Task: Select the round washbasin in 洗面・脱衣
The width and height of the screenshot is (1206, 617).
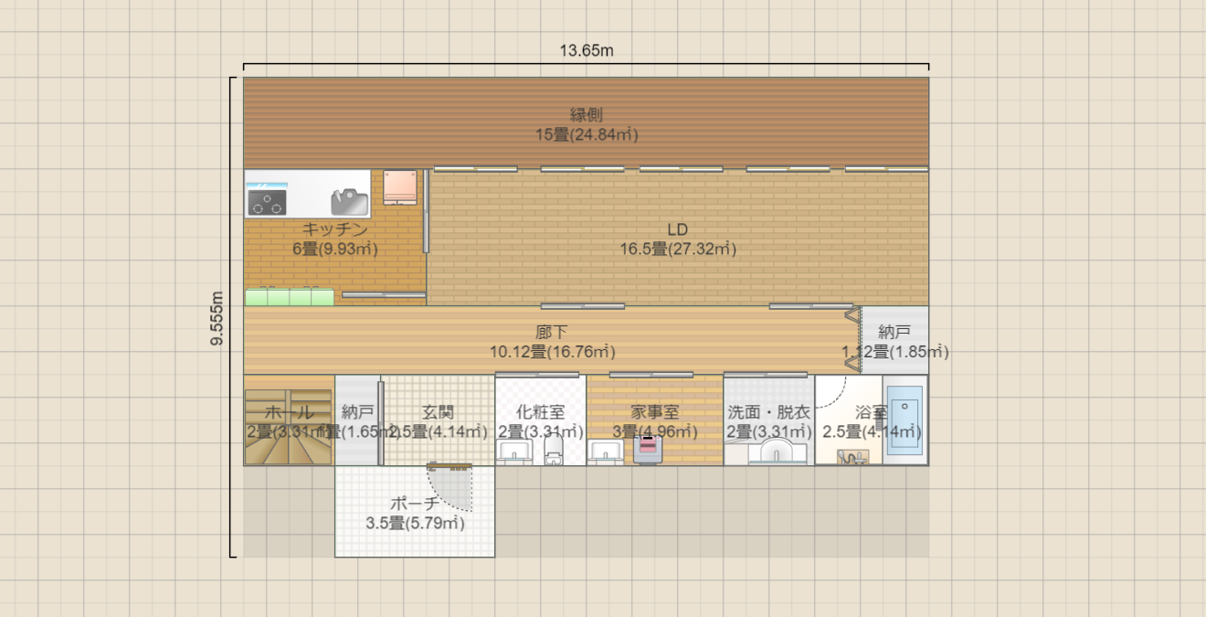Action: point(778,452)
